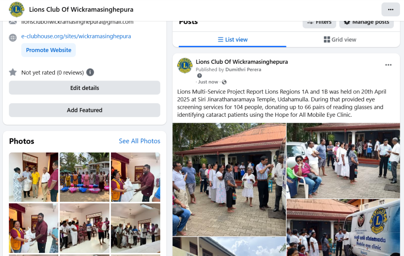404x256 pixels.
Task: Click the star rating icon
Action: [x=13, y=72]
